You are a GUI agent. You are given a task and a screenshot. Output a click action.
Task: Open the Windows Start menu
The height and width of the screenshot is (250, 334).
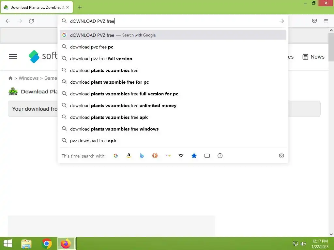point(8,243)
